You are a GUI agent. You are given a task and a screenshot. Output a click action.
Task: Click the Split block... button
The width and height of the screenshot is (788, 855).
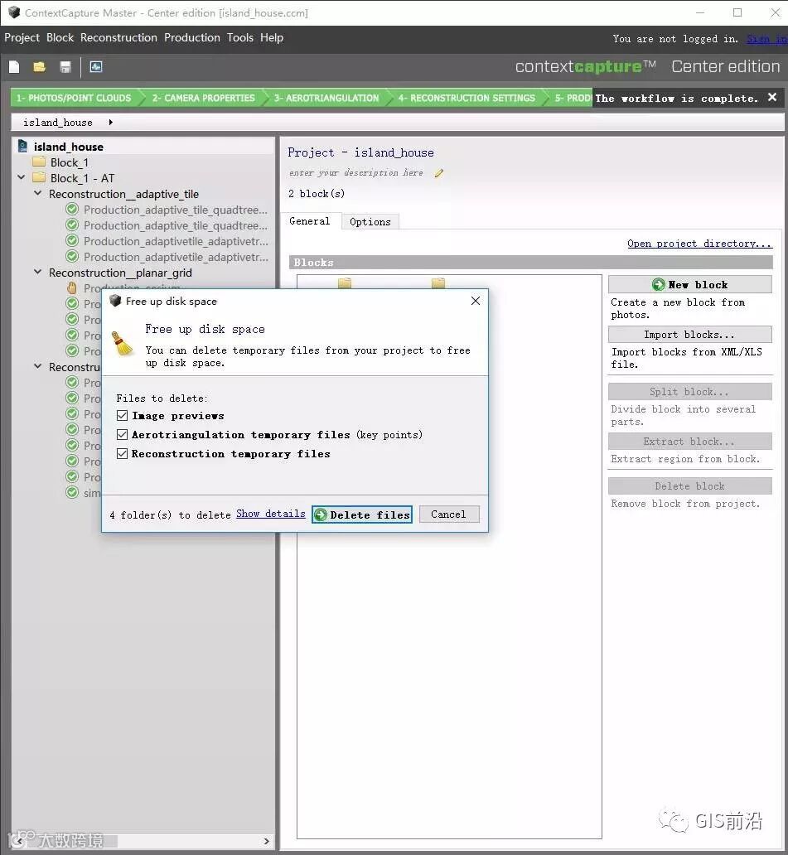[690, 392]
